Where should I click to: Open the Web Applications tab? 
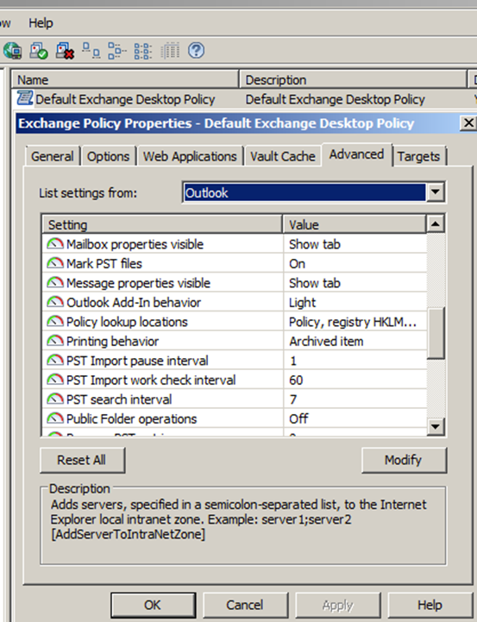point(190,156)
